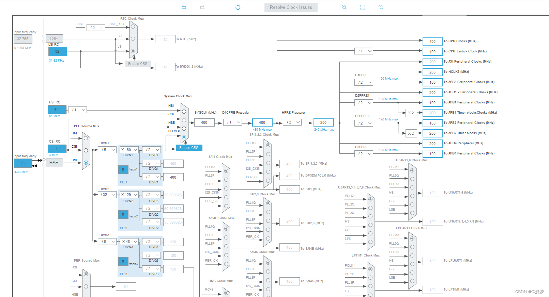Image resolution: width=549 pixels, height=297 pixels.
Task: Click the redo arrow icon in toolbar
Action: click(x=202, y=7)
